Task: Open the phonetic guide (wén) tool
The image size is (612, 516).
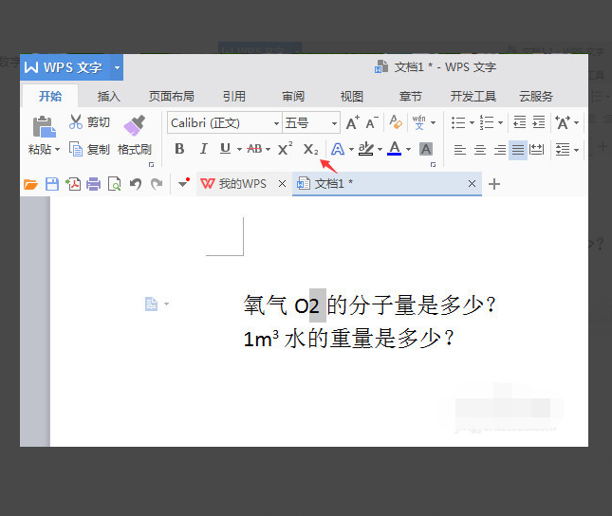Action: [x=418, y=122]
